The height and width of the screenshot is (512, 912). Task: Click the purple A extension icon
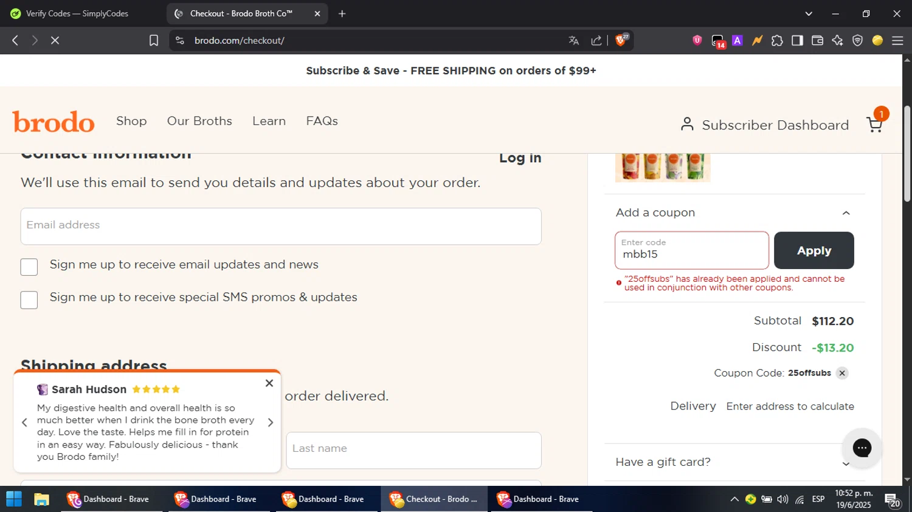(x=737, y=40)
